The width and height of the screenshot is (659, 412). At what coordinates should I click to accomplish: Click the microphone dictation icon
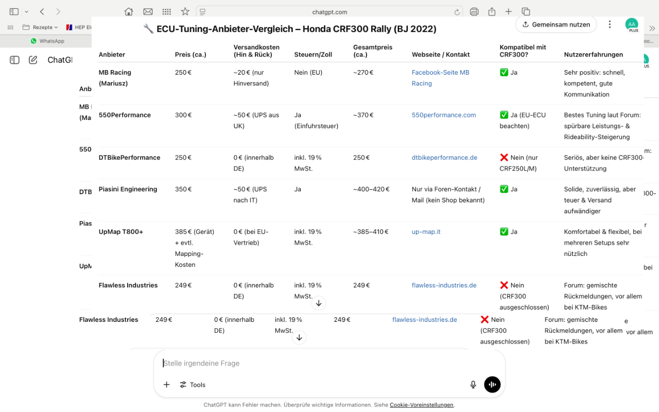(473, 385)
